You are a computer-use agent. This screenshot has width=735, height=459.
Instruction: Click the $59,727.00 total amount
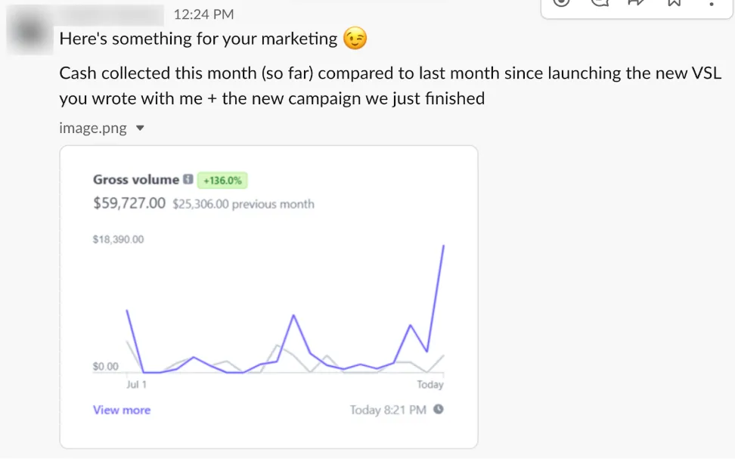coord(129,203)
